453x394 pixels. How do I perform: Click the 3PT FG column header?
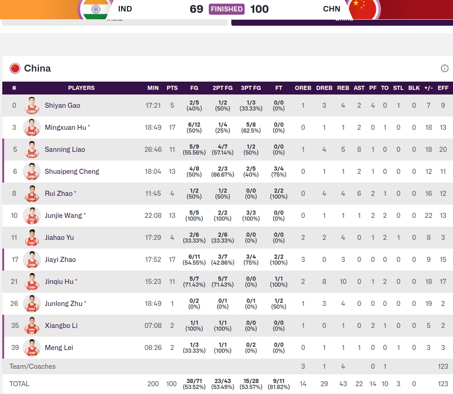tap(251, 88)
